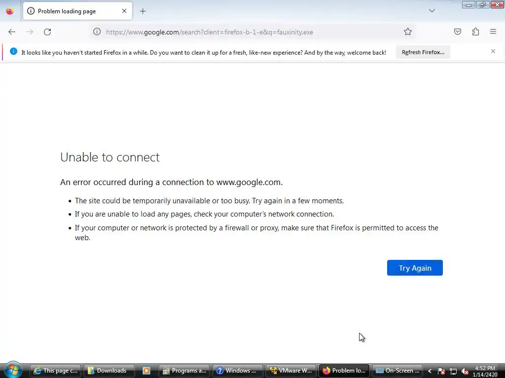Screen dimensions: 505x378
Task: Open the Save to Pocket icon
Action: [x=458, y=32]
